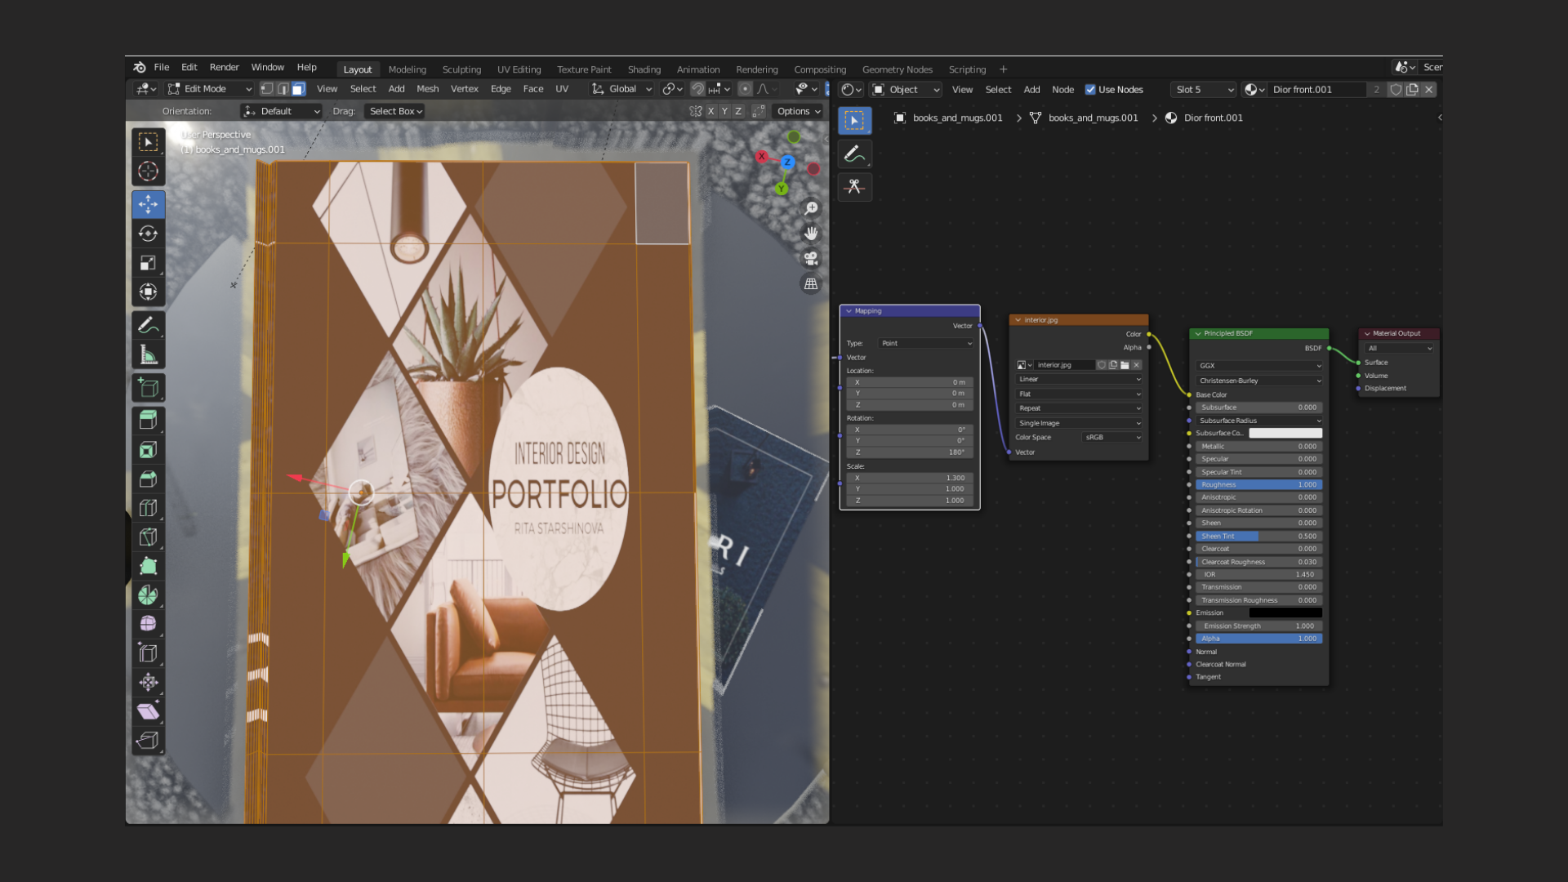Select the node editor Select Box tool
This screenshot has width=1568, height=882.
tap(854, 121)
